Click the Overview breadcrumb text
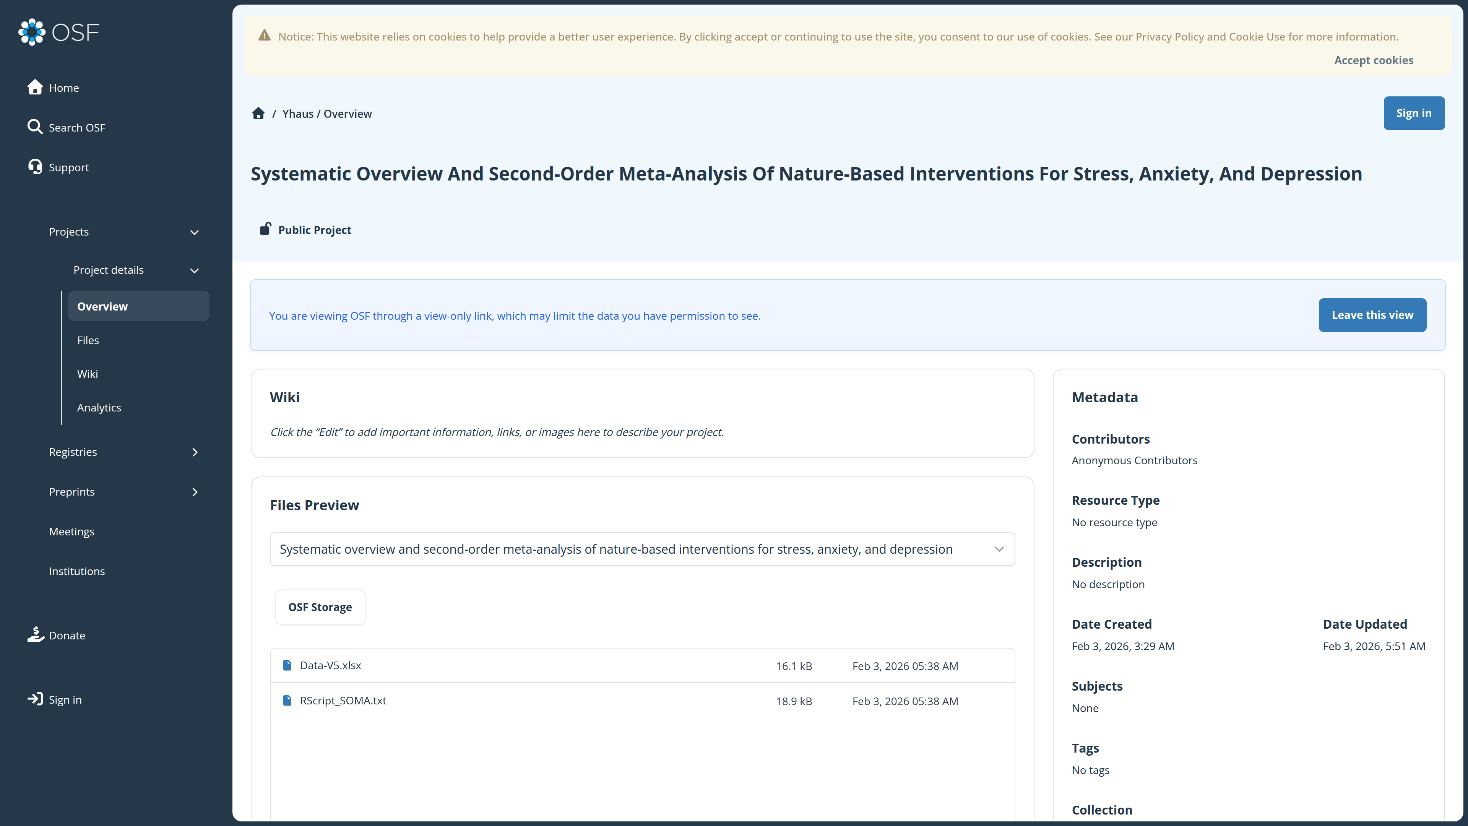Image resolution: width=1468 pixels, height=826 pixels. click(x=348, y=114)
